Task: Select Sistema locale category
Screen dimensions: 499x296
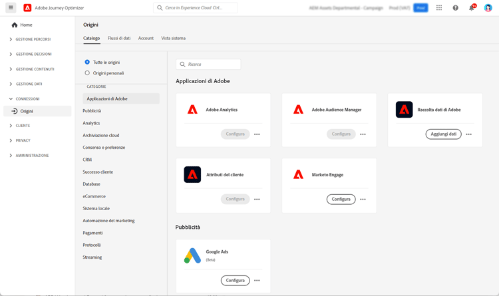Action: click(x=96, y=208)
